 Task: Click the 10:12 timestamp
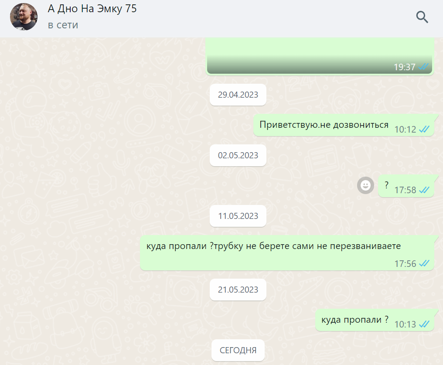point(405,130)
